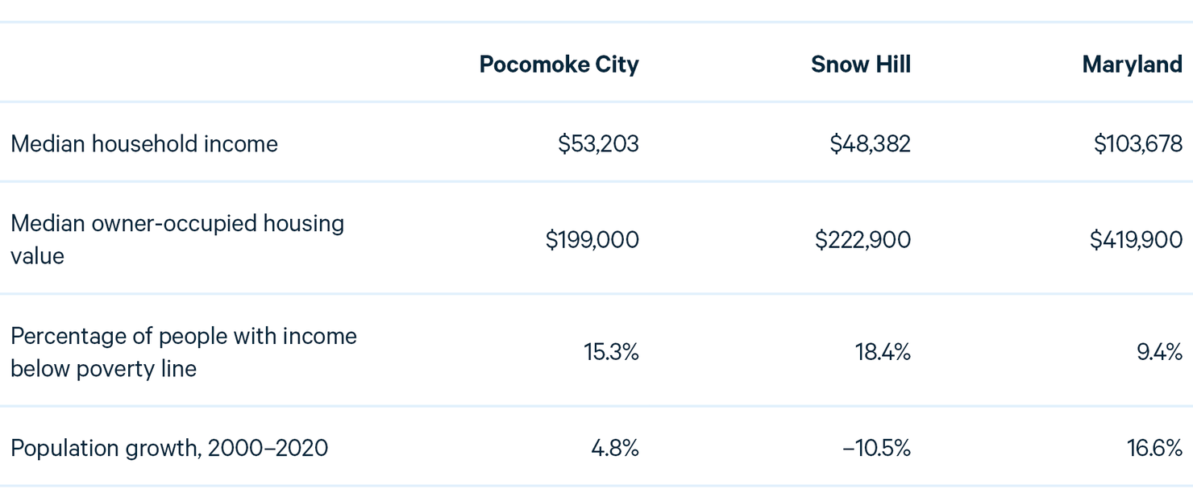The image size is (1193, 497).
Task: Click the Pocomoke City column header
Action: (x=559, y=64)
